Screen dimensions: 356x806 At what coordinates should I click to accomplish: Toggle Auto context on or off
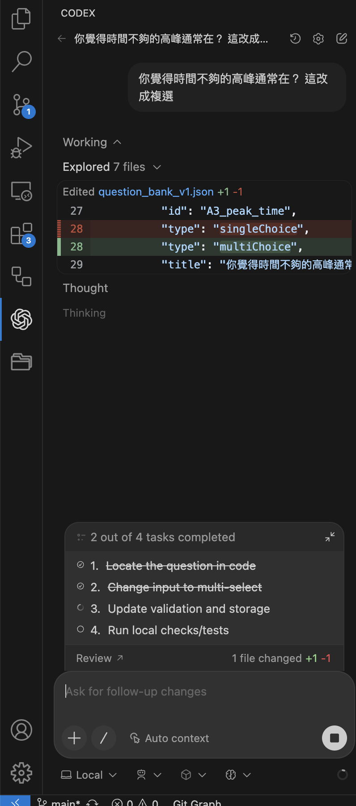pos(170,738)
